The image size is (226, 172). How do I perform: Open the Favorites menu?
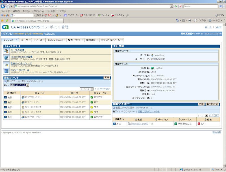[x=38, y=11]
